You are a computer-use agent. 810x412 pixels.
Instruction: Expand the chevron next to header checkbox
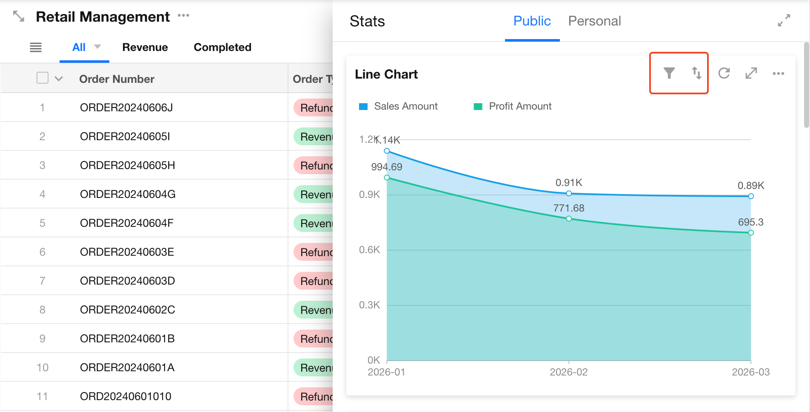click(59, 79)
